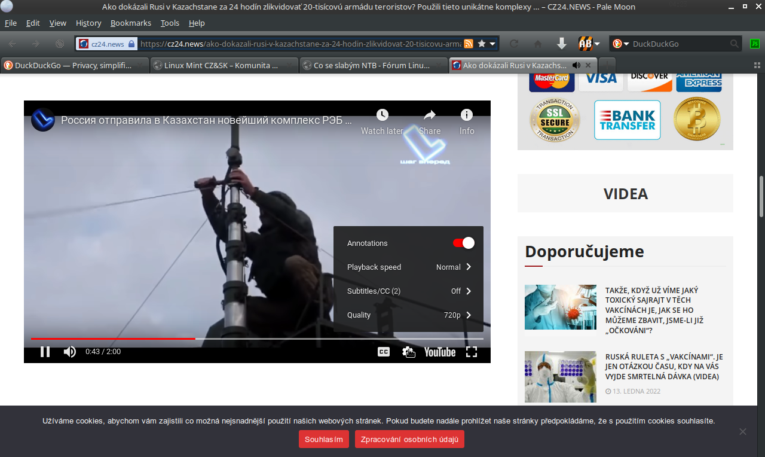Toggle closed captions CC button
Screen dimensions: 765x457
pyautogui.click(x=384, y=352)
